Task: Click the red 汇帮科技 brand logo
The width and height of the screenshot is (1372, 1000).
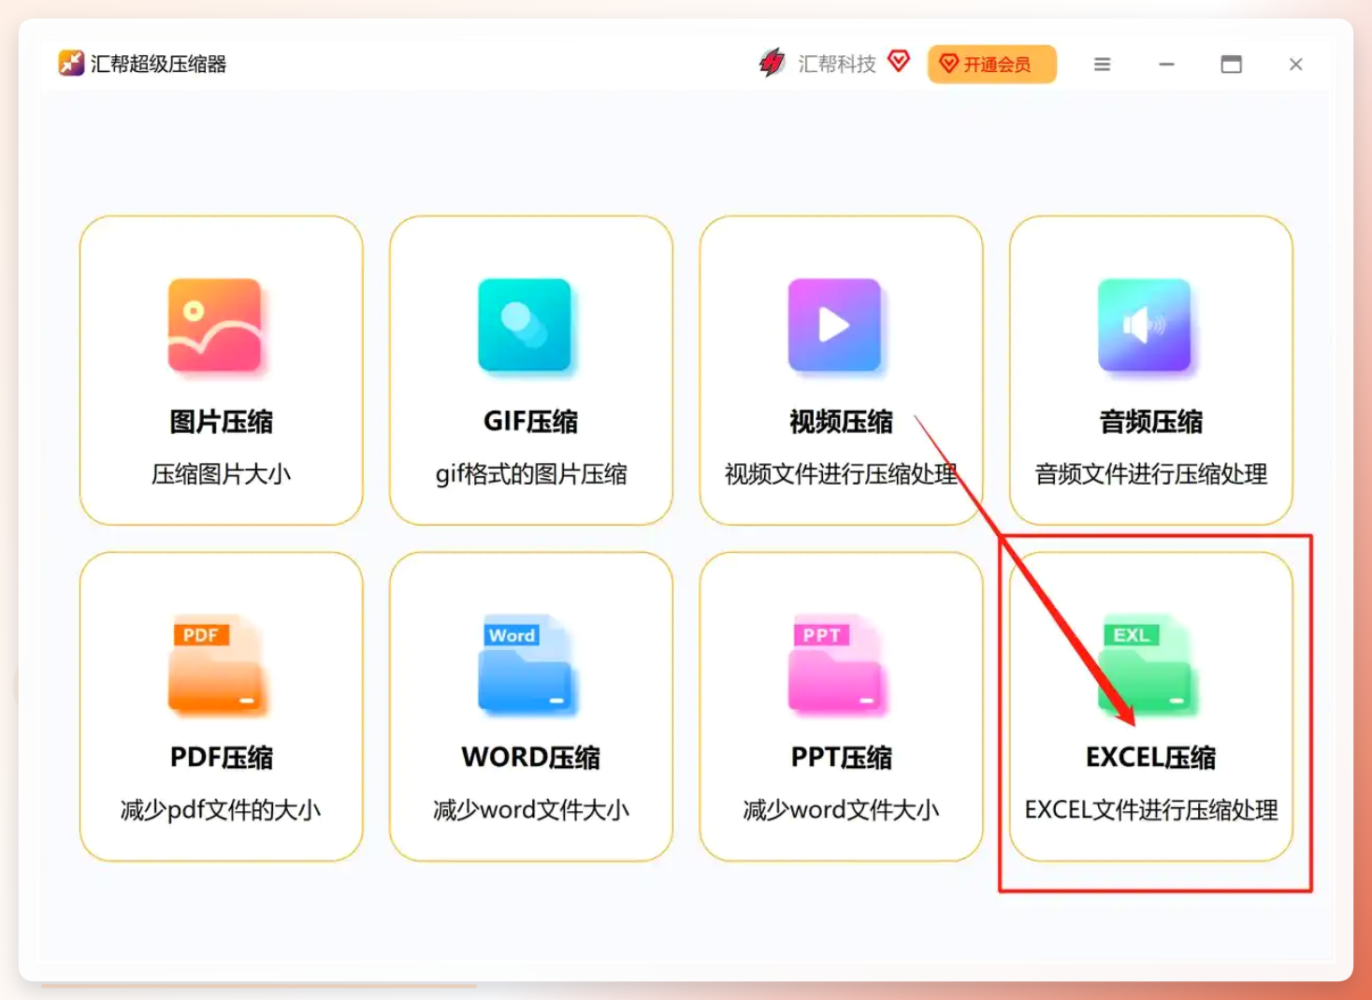Action: pos(772,63)
